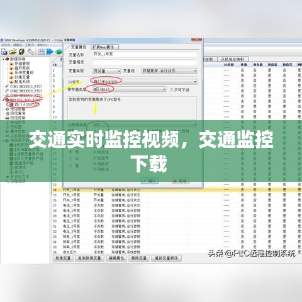Select the 环境变量 tree item
The height and width of the screenshot is (302, 302).
pyautogui.click(x=22, y=77)
